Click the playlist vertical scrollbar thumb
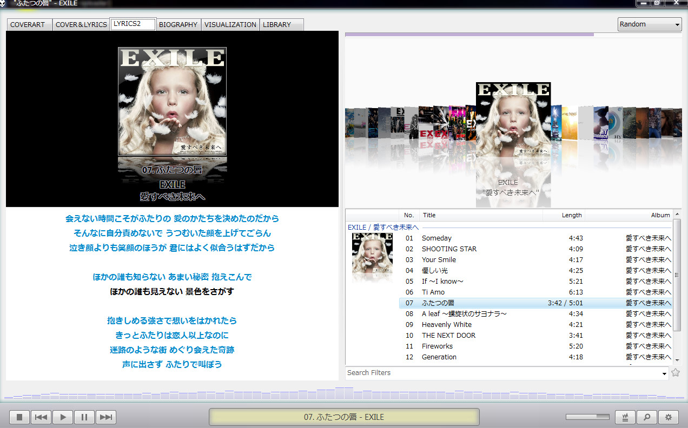The height and width of the screenshot is (428, 688). point(677,275)
